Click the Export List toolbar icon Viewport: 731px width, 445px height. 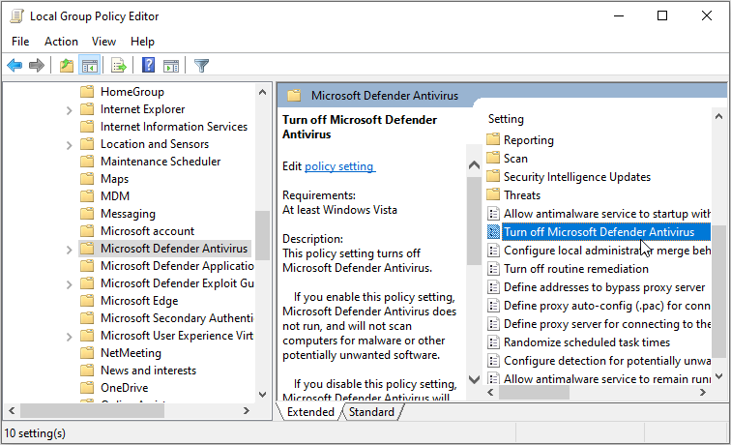coord(118,66)
